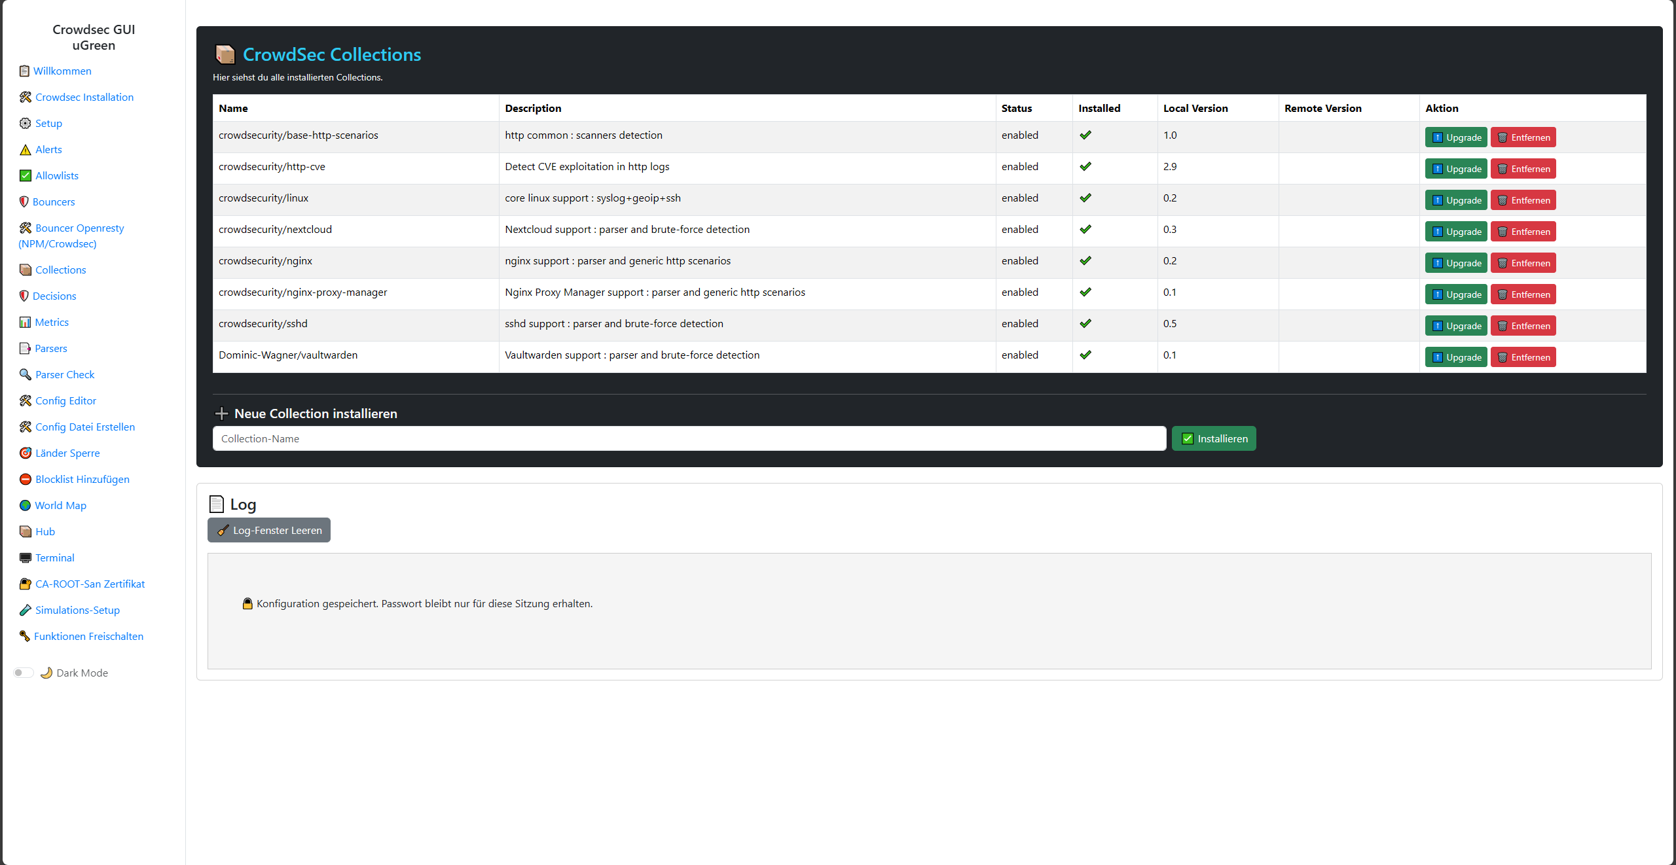This screenshot has width=1676, height=865.
Task: Click the key icon for Funktionen Freischalten
Action: click(25, 636)
